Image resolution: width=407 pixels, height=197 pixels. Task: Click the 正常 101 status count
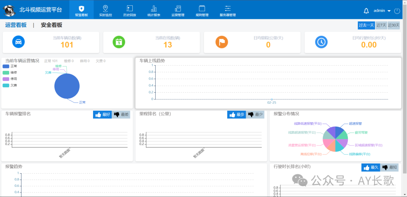click(51, 61)
